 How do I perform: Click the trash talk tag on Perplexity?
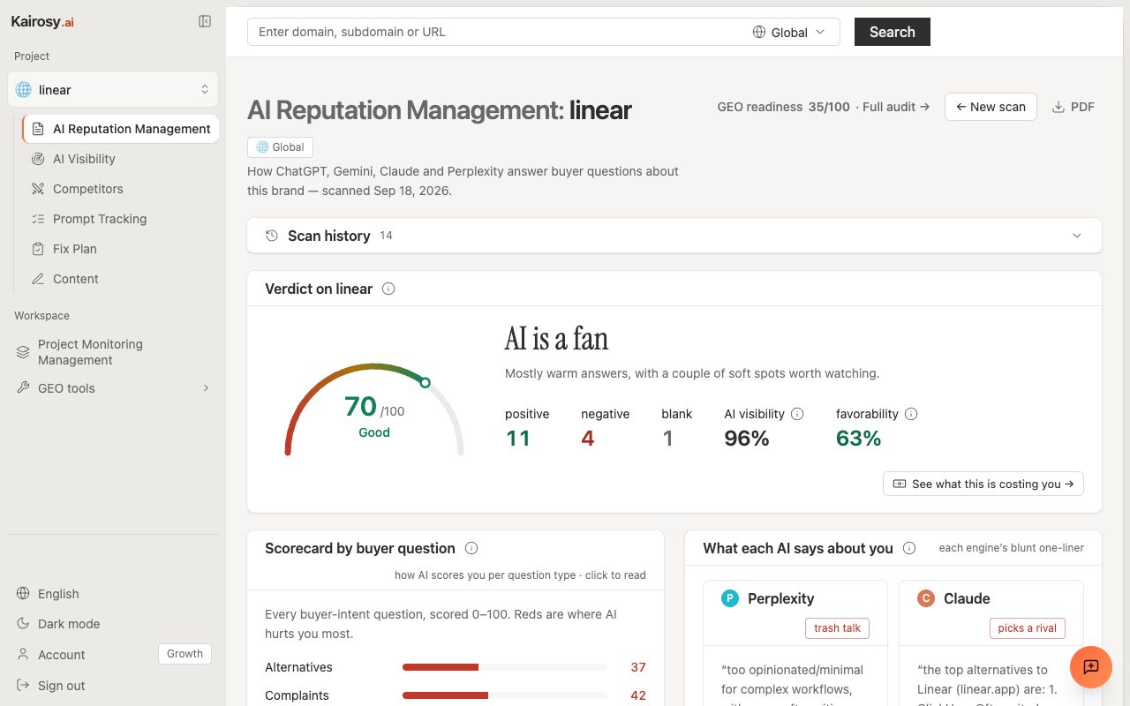click(x=837, y=628)
